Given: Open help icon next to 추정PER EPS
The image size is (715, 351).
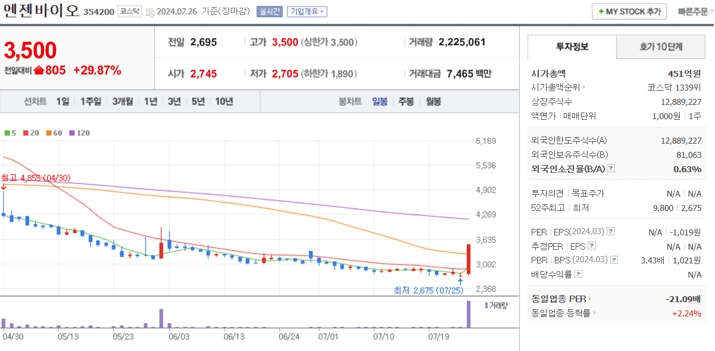Looking at the screenshot, I should tap(591, 246).
